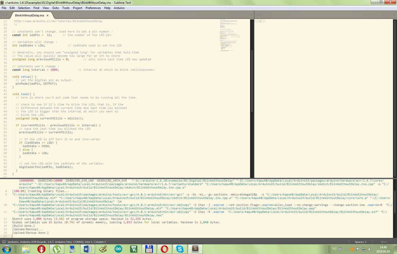This screenshot has height=254, width=397.
Task: Click the "previousMillis = currentMillis;" line
Action: (x=46, y=132)
